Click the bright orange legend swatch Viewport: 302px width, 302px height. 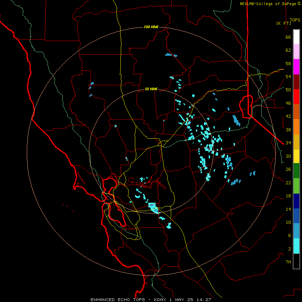(296, 127)
